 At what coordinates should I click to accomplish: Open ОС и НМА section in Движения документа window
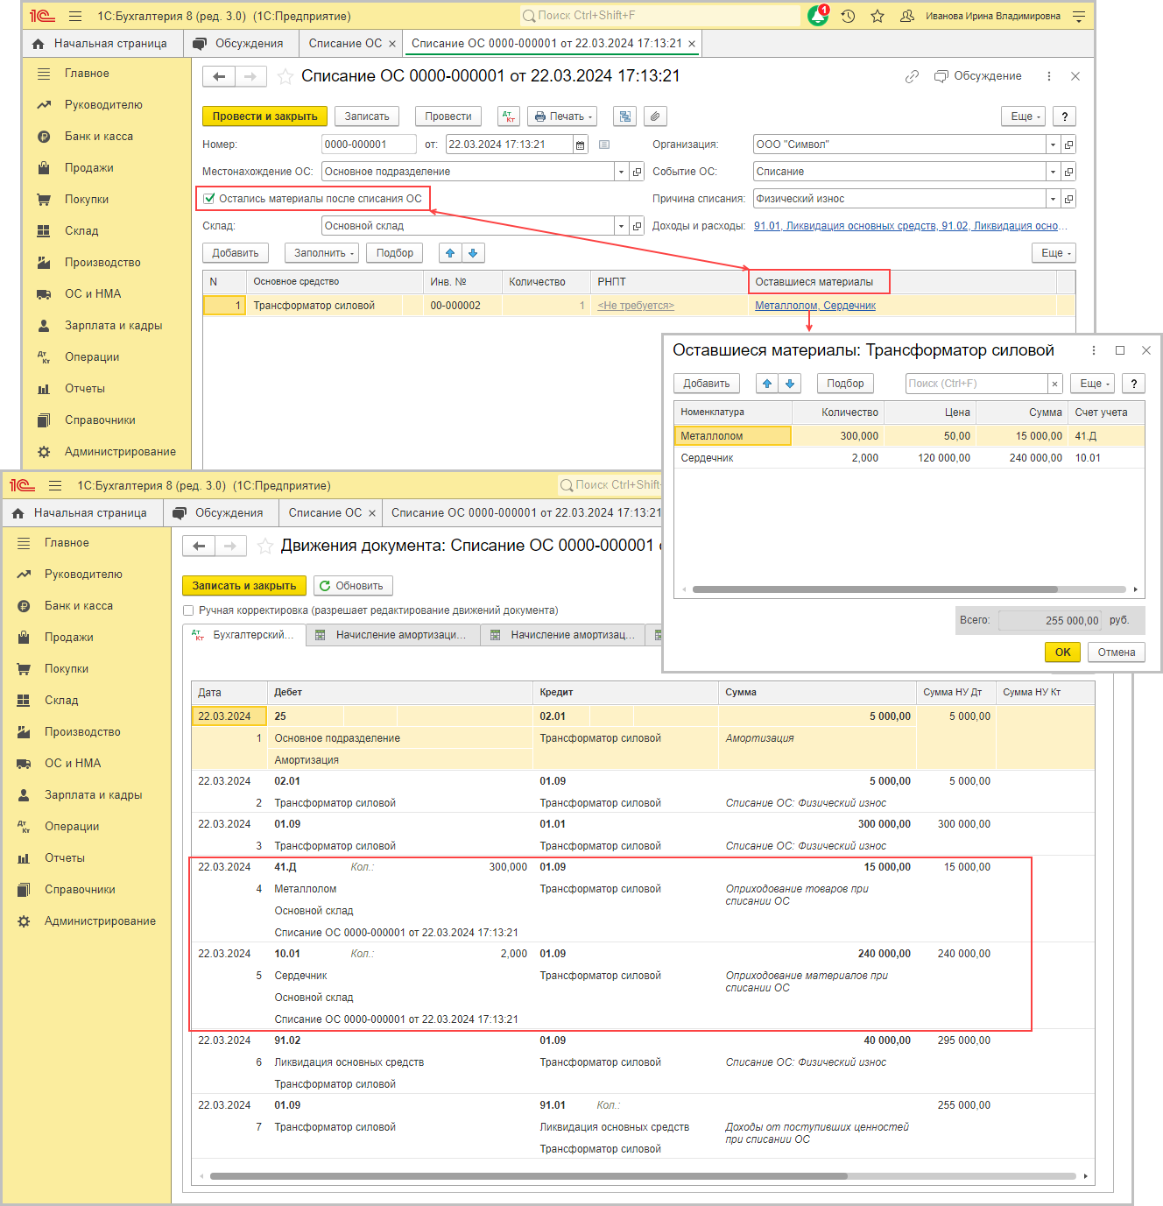[73, 764]
